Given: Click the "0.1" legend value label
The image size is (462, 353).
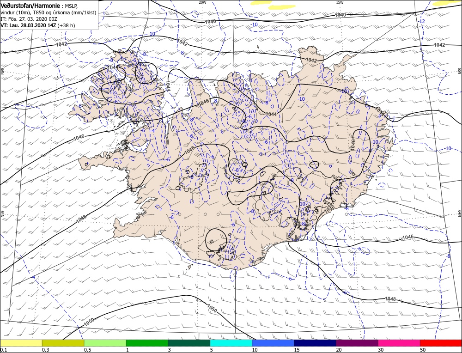Looking at the screenshot, I should (3, 350).
